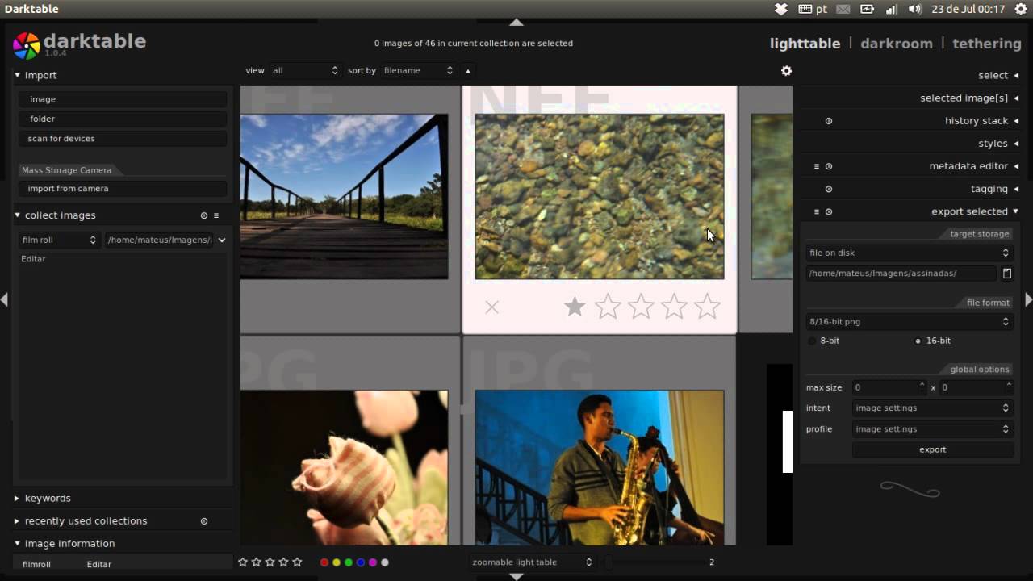Adjust the thumbnail zoom slider
1033x581 pixels.
click(655, 562)
